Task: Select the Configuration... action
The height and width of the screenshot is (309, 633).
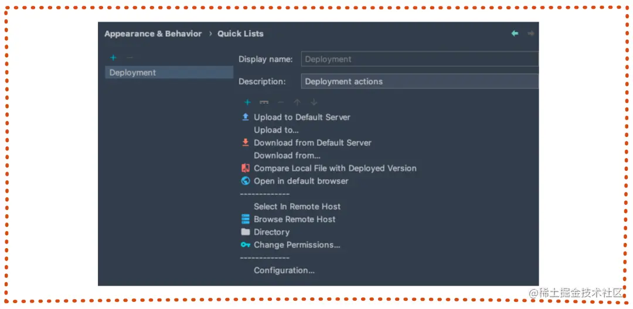Action: coord(284,270)
